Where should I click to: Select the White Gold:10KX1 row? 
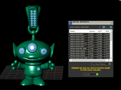pos(89,51)
